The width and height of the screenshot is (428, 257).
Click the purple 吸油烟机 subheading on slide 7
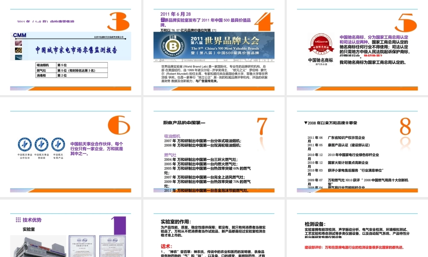click(x=172, y=136)
